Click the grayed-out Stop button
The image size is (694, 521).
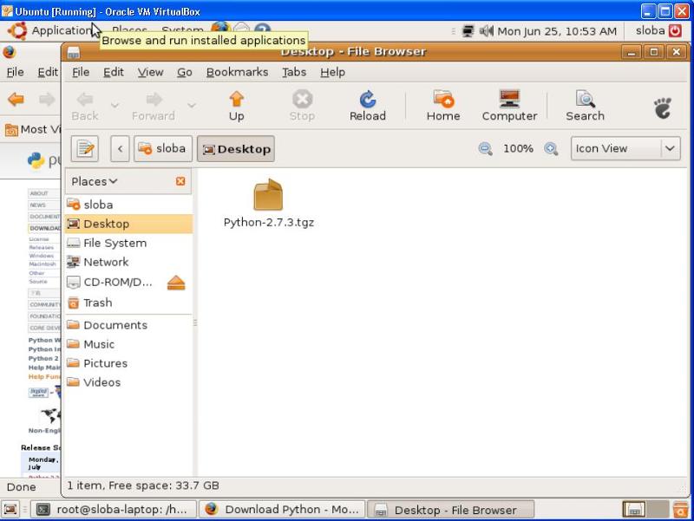[x=302, y=106]
